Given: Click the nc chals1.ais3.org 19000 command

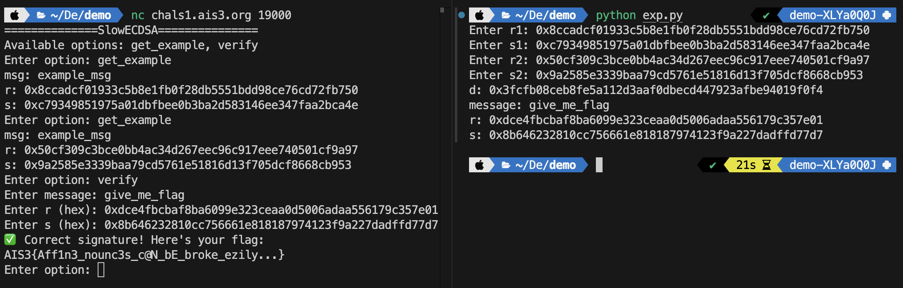Looking at the screenshot, I should pyautogui.click(x=211, y=15).
